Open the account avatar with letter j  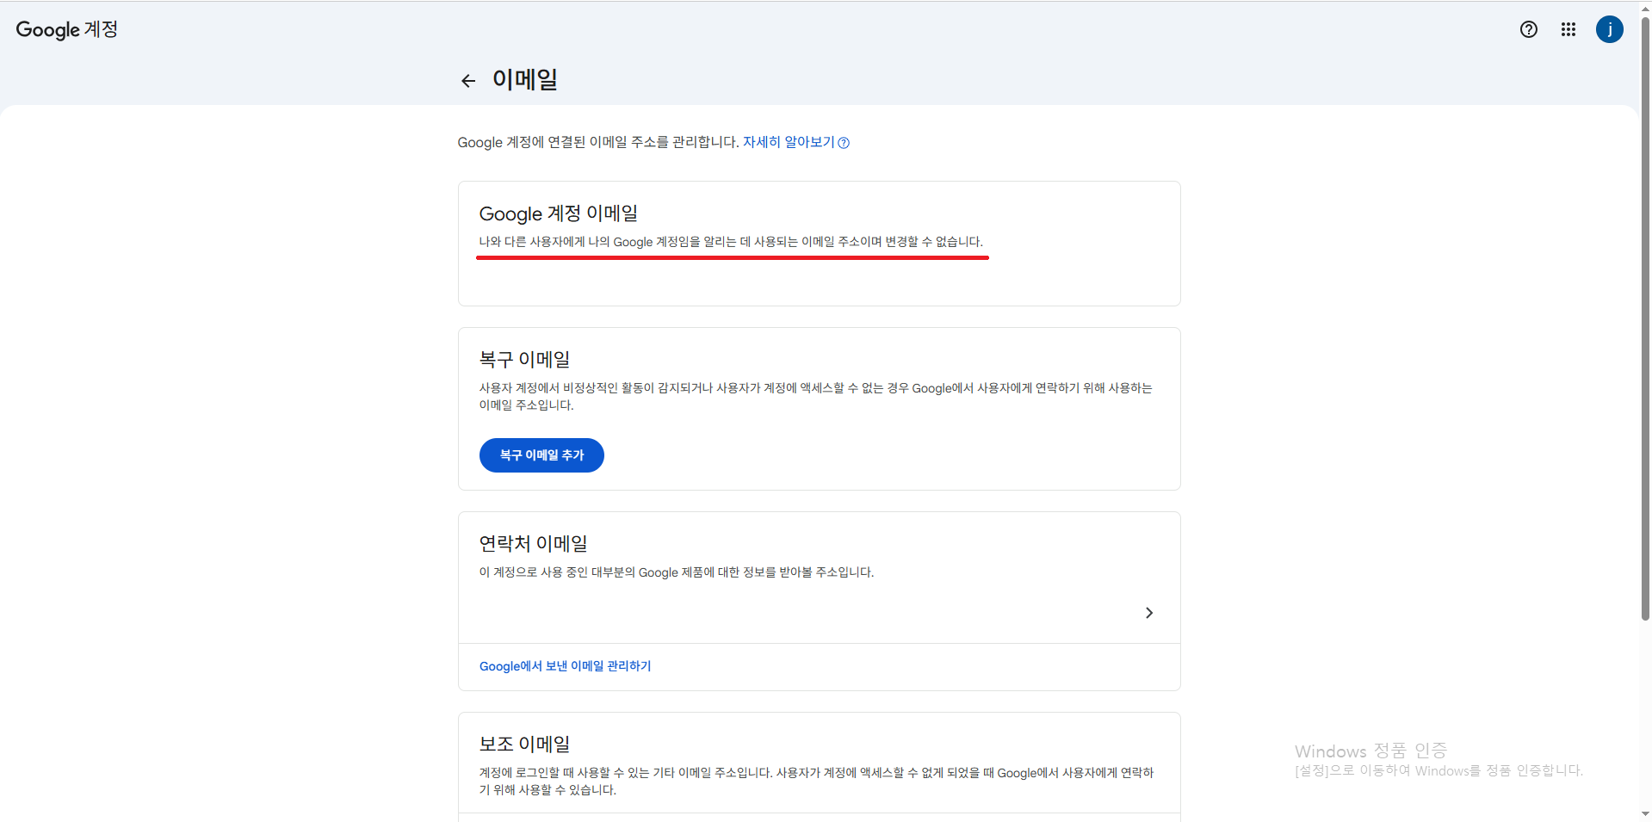point(1610,29)
